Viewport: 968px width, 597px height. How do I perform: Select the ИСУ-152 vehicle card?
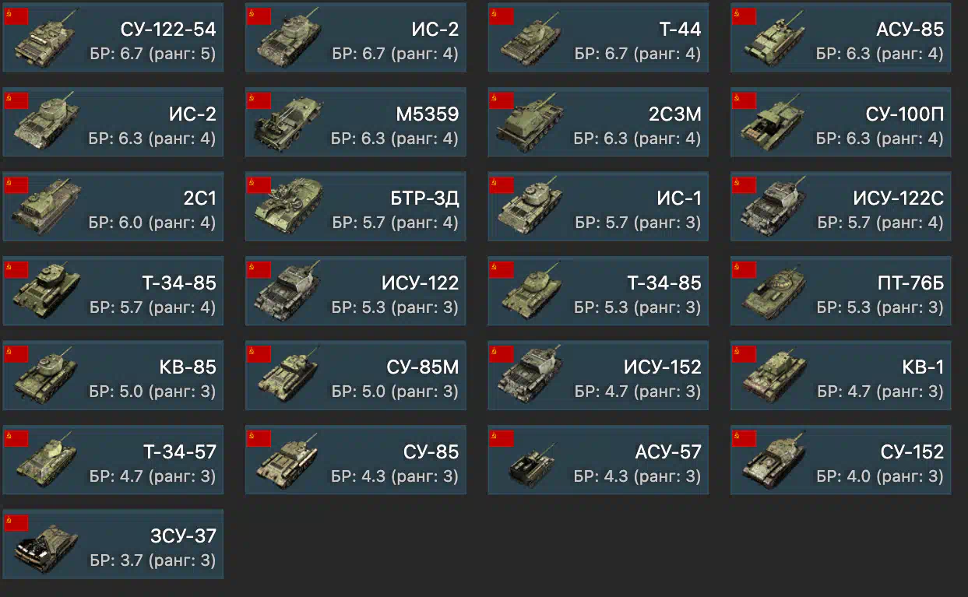tap(598, 375)
